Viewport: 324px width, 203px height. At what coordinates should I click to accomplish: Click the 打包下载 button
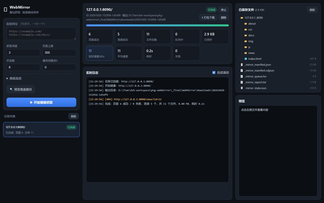point(208,18)
